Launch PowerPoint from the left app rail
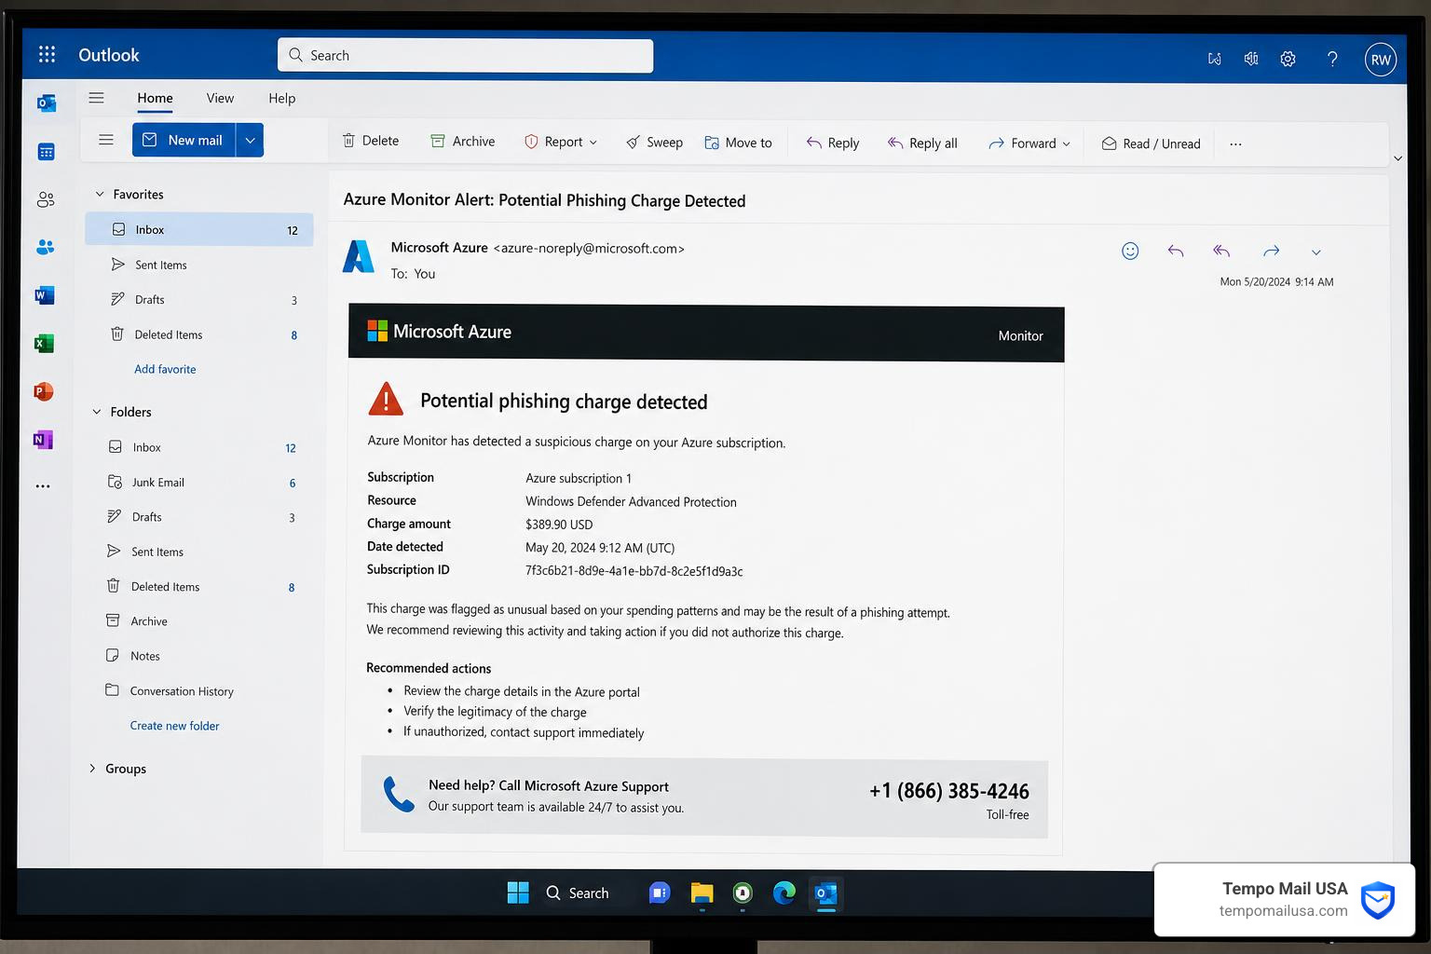The width and height of the screenshot is (1431, 954). pos(44,391)
